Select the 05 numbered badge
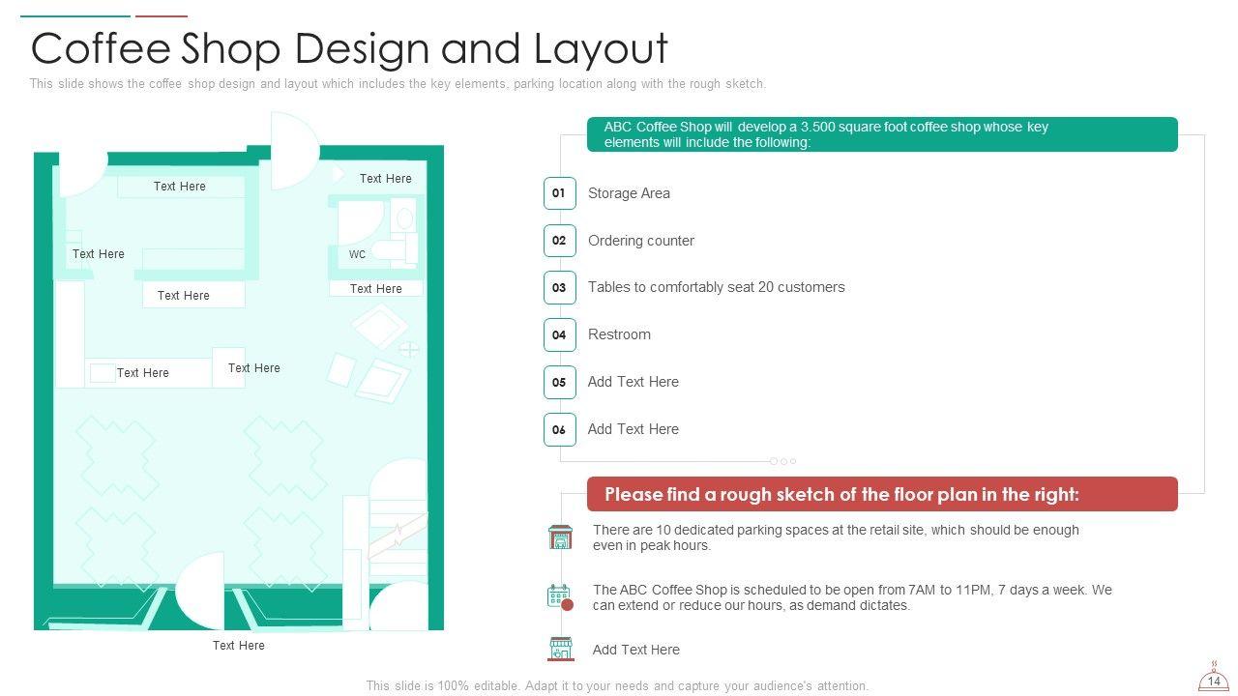Screen dimensions: 1238x696 (559, 382)
